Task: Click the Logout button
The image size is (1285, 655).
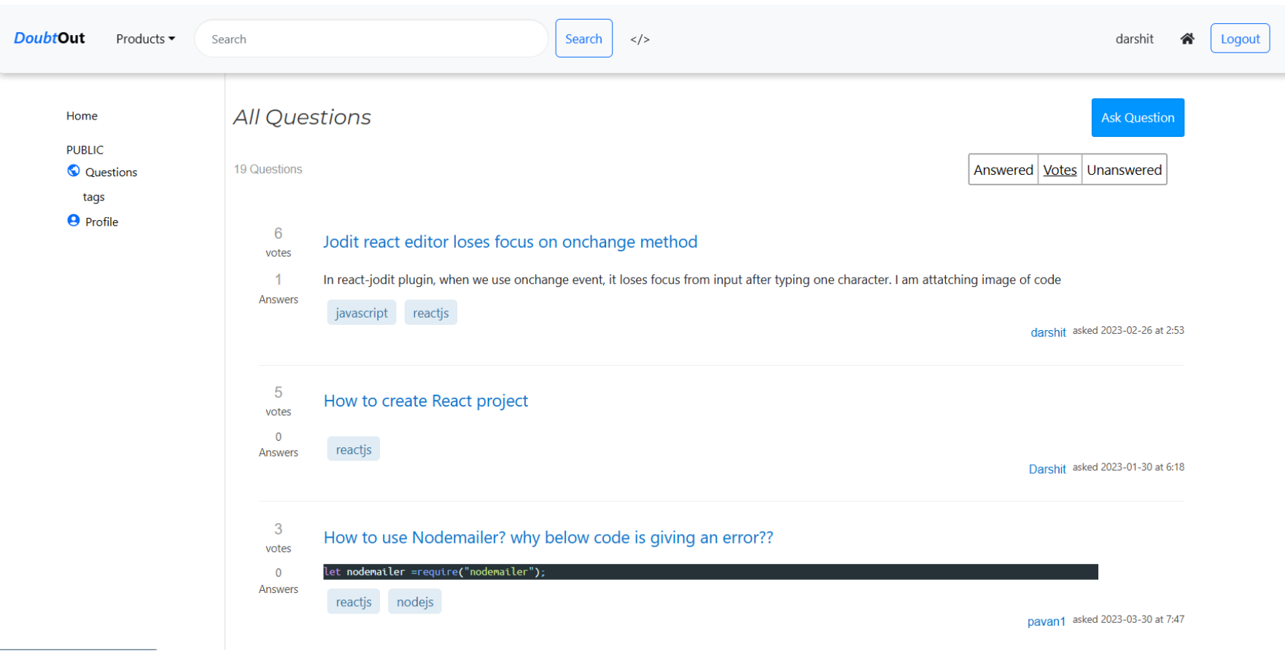Action: [x=1240, y=39]
